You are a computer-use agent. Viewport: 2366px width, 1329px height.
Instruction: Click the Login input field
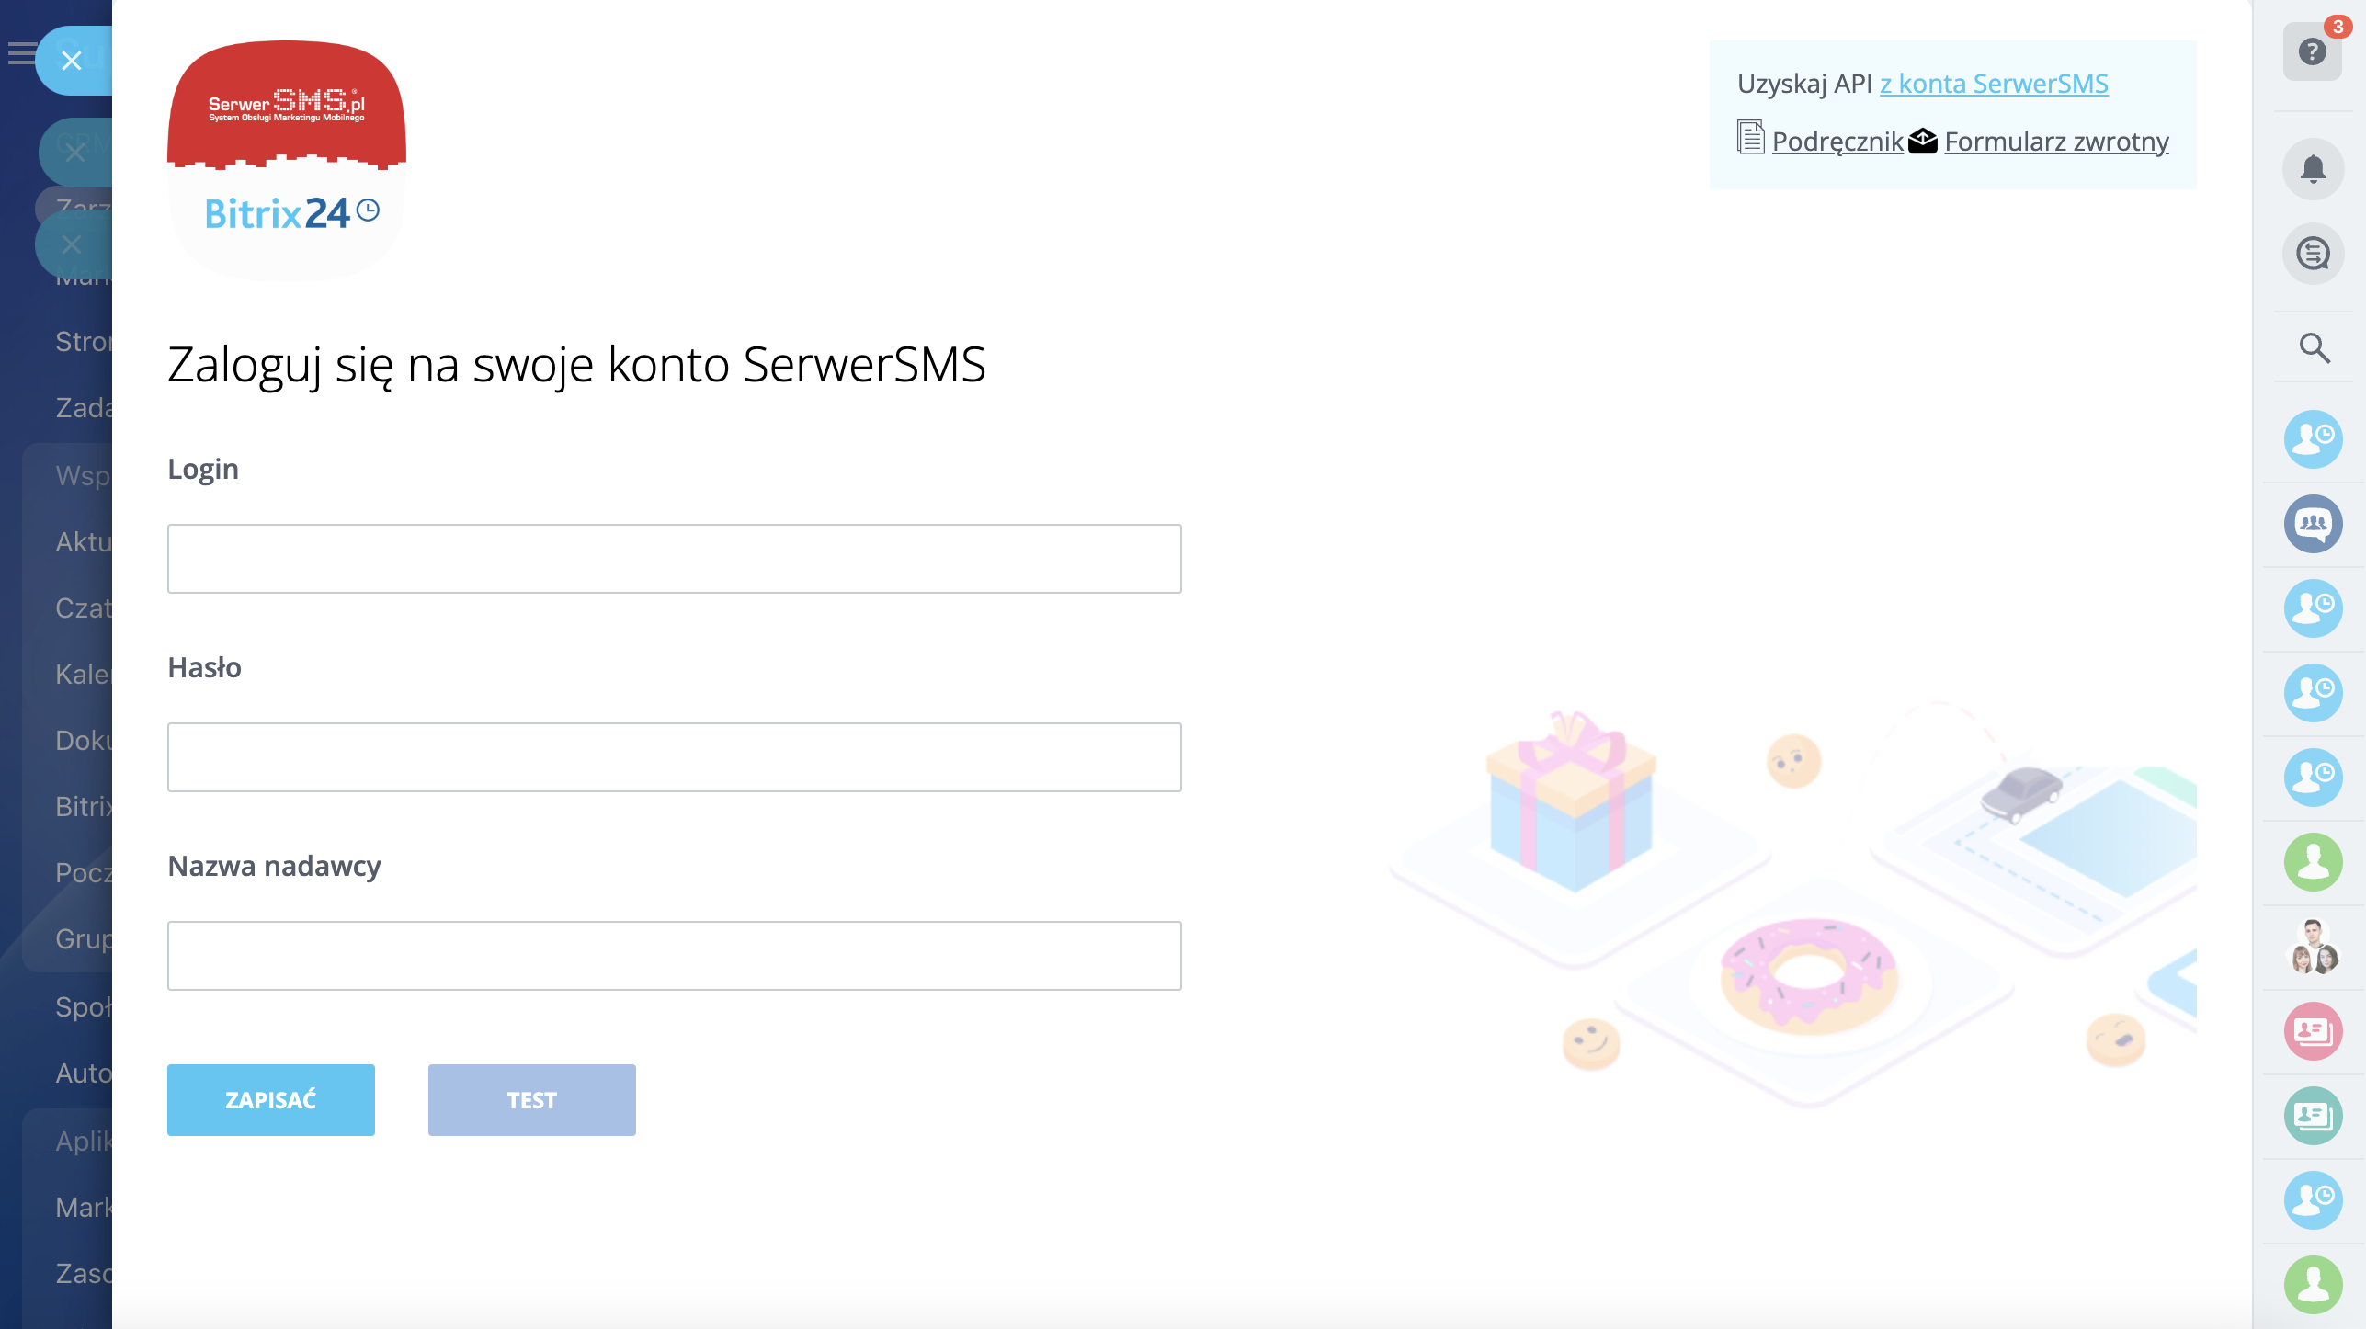674,559
